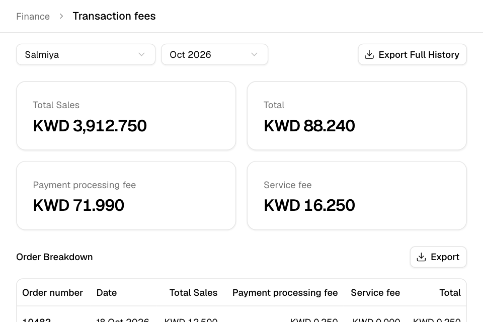The height and width of the screenshot is (322, 483).
Task: Click the Total Sales table column header
Action: point(193,293)
